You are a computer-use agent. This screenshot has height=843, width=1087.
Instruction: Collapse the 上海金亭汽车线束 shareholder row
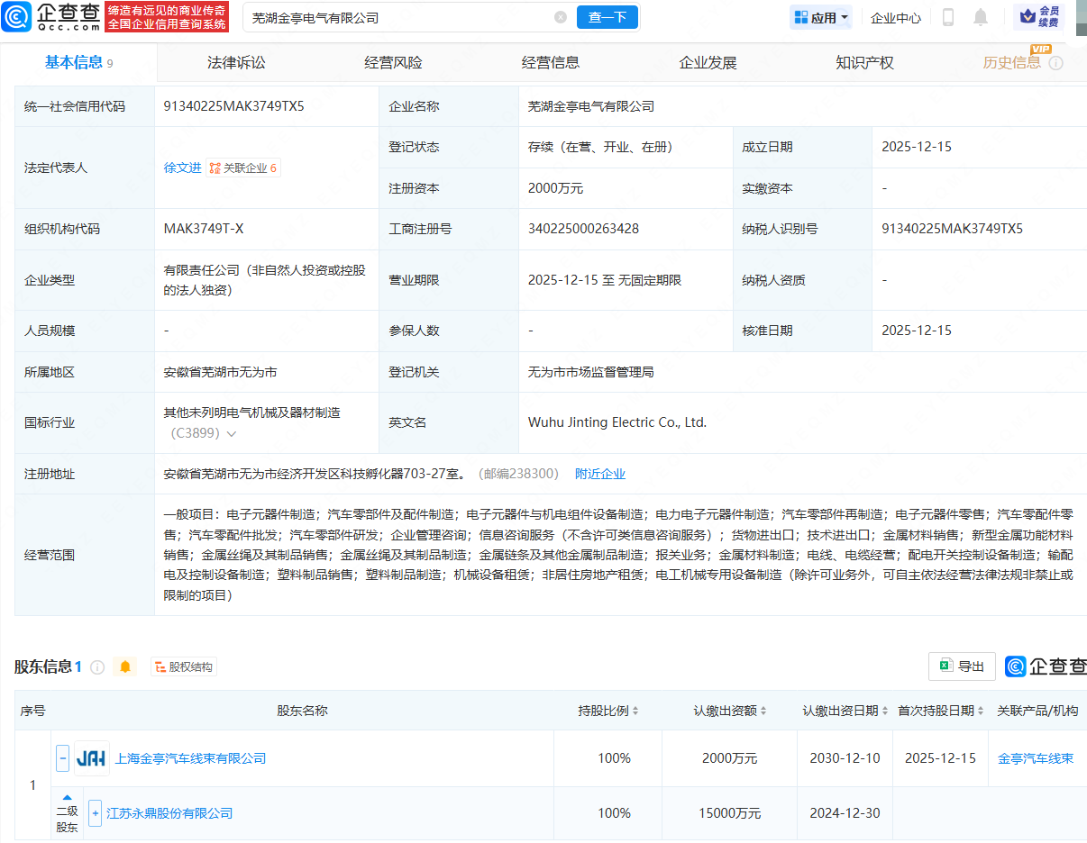(63, 758)
